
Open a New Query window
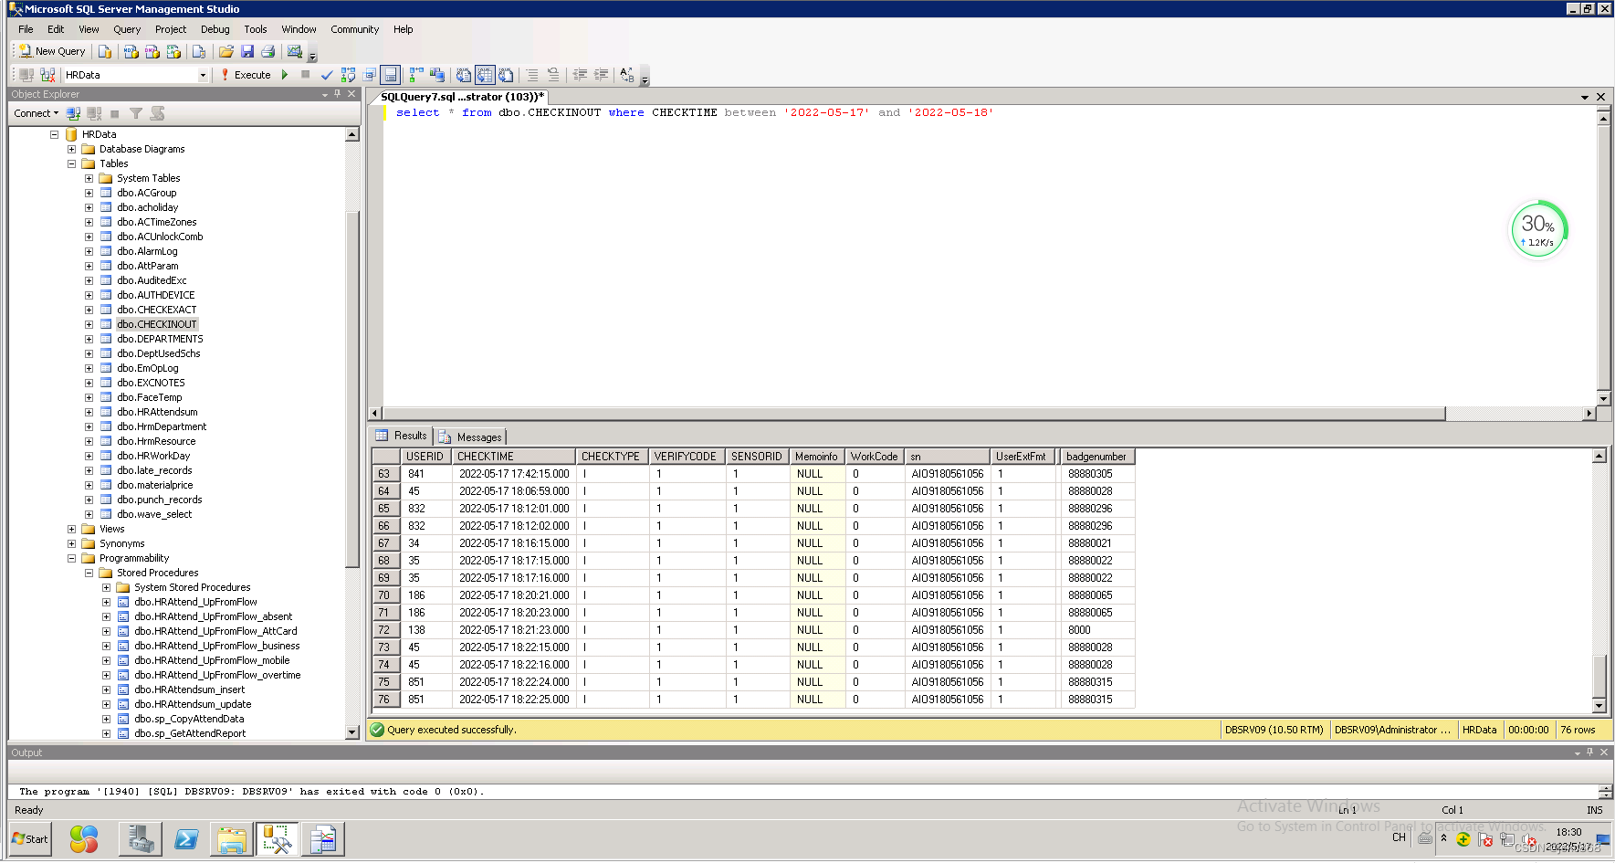point(51,50)
